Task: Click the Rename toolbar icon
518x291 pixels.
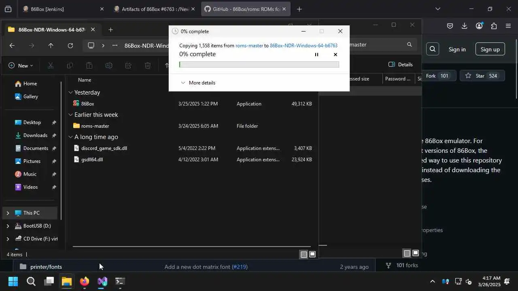Action: click(x=109, y=65)
